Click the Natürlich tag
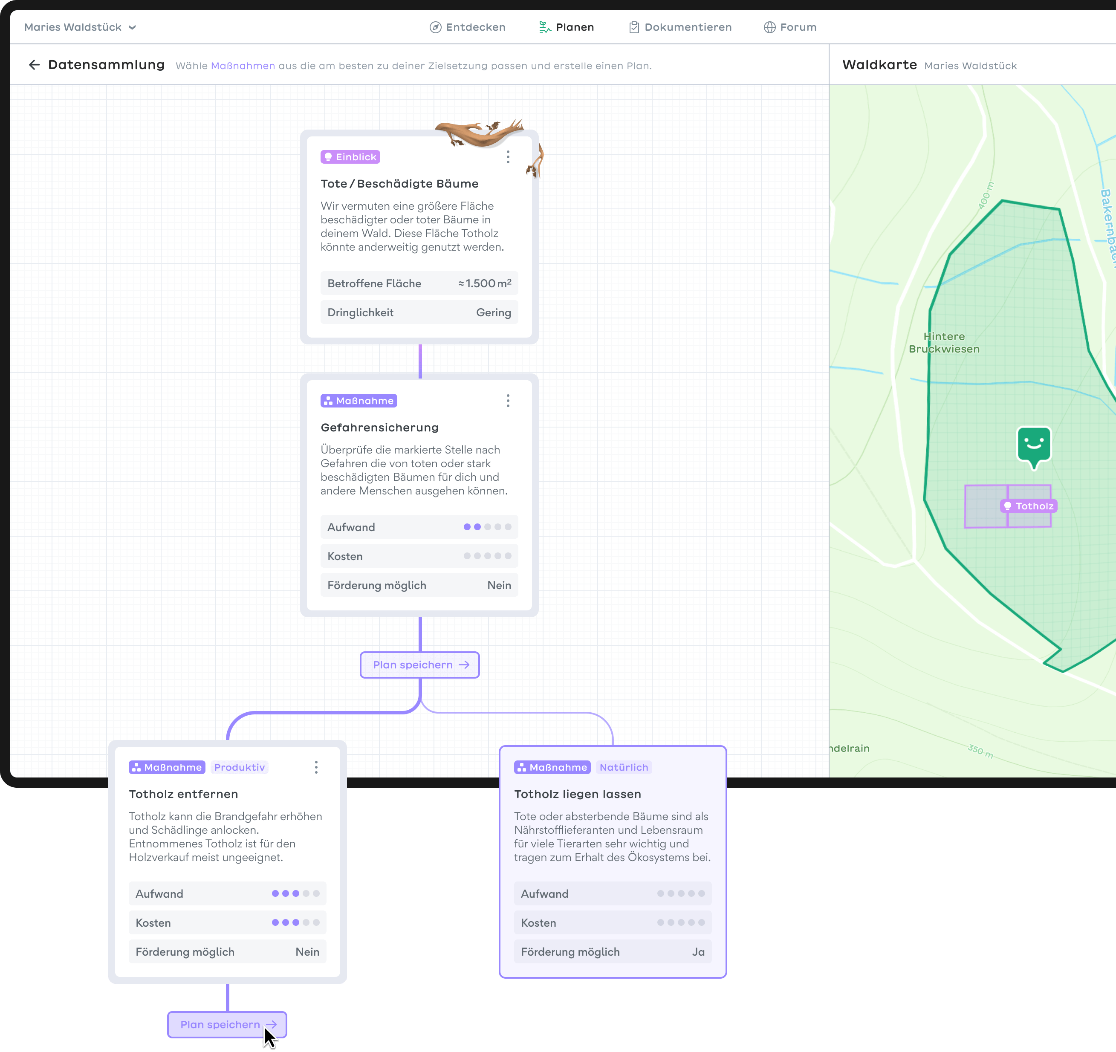The width and height of the screenshot is (1116, 1052). coord(623,767)
